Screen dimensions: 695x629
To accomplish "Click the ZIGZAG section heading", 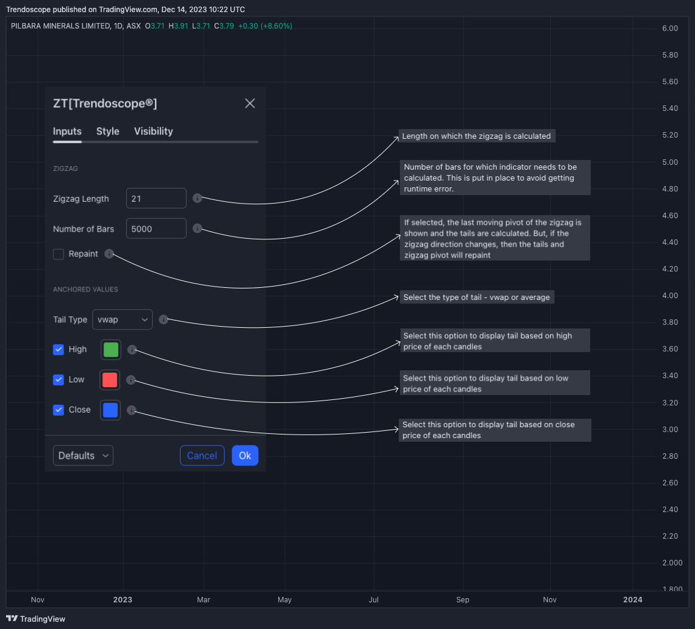I will tap(65, 168).
